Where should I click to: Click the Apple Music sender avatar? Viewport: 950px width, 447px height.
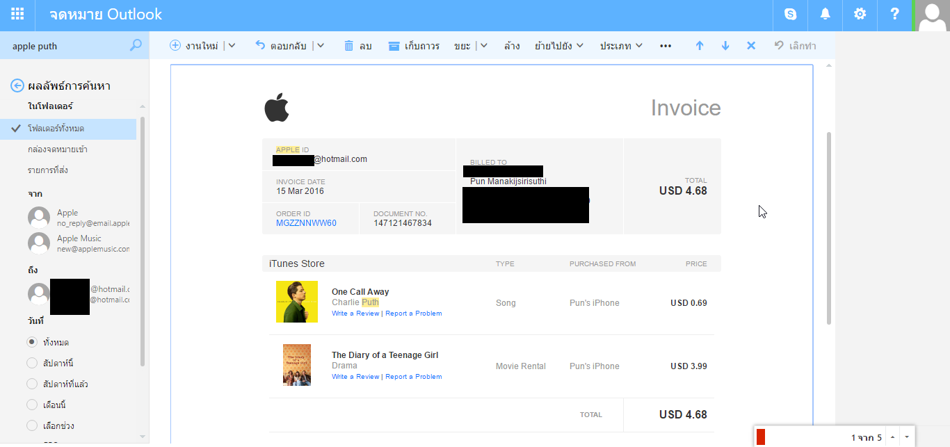pyautogui.click(x=39, y=243)
